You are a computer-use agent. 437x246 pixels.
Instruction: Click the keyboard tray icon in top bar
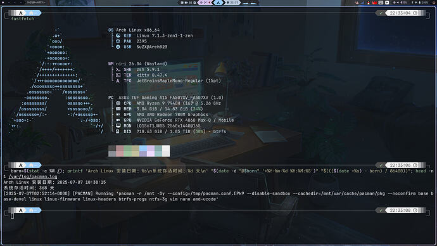click(x=381, y=3)
